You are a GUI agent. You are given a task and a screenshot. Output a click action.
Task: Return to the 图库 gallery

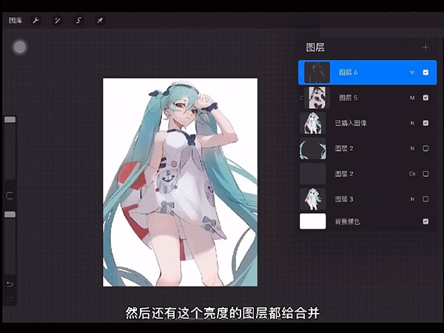(x=16, y=21)
